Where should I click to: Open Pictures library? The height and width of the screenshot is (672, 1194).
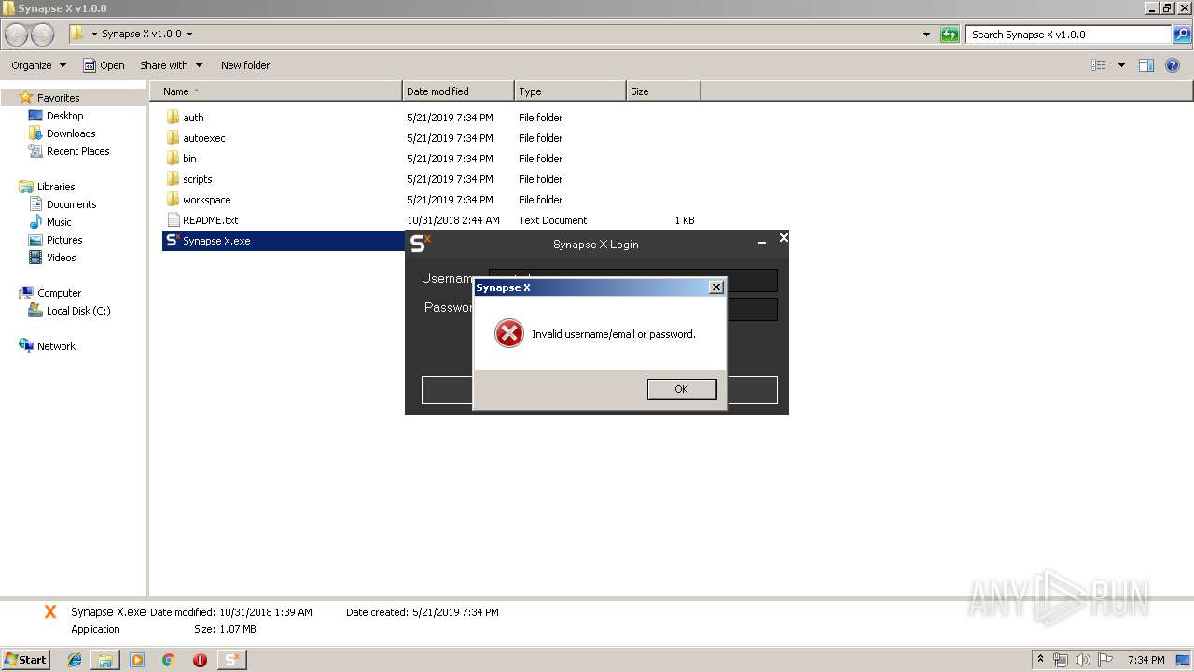click(64, 240)
